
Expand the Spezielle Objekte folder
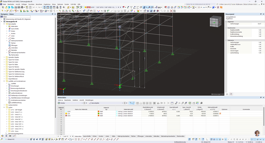coord(4,57)
